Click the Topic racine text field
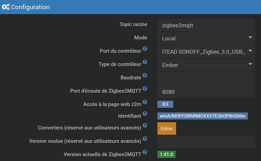Image resolution: width=261 pixels, height=161 pixels. 205,25
